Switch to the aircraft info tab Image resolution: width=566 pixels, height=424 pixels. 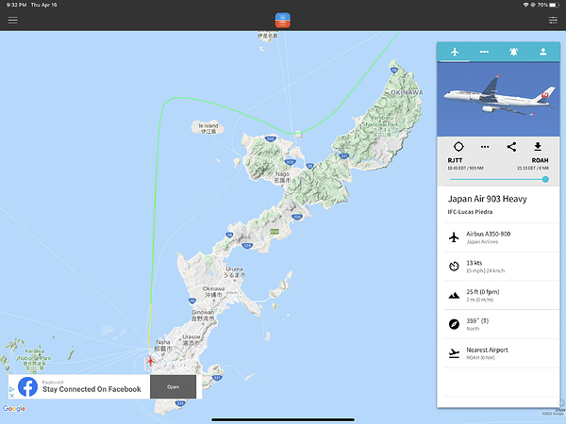click(x=455, y=52)
